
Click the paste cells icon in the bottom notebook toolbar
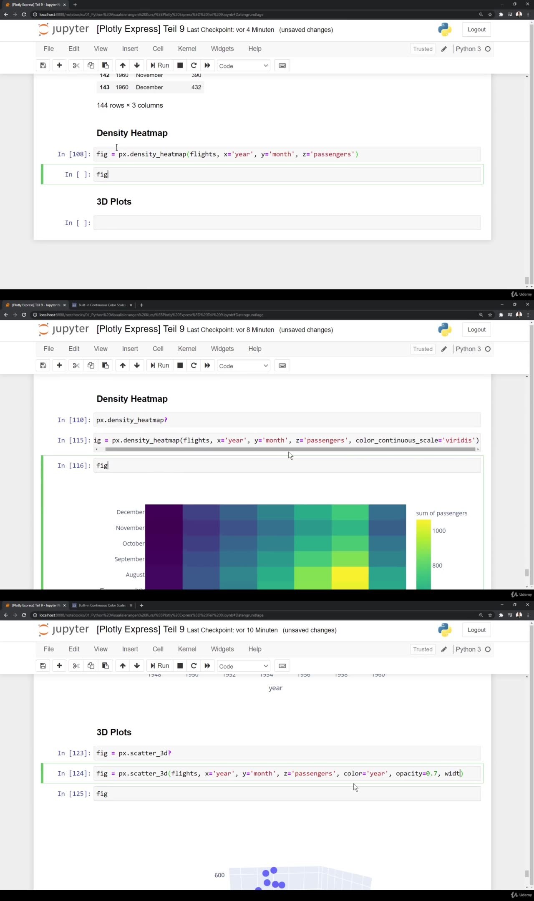pos(106,666)
